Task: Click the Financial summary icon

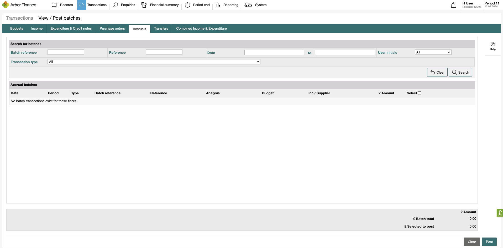Action: click(x=144, y=5)
